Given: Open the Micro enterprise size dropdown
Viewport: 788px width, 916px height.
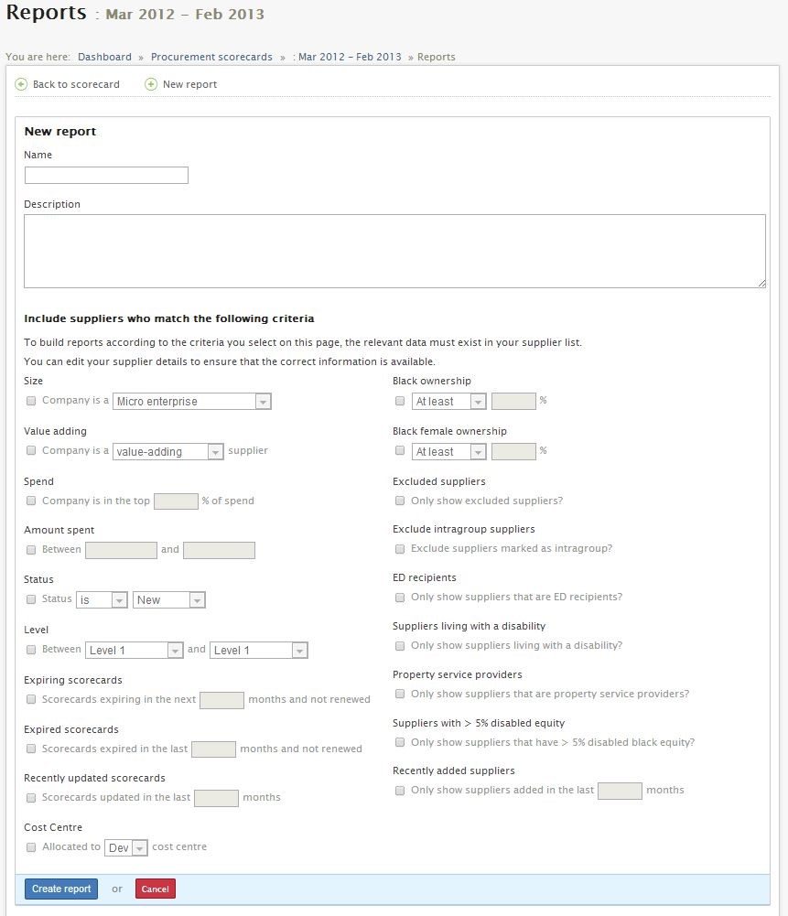Looking at the screenshot, I should (x=192, y=402).
